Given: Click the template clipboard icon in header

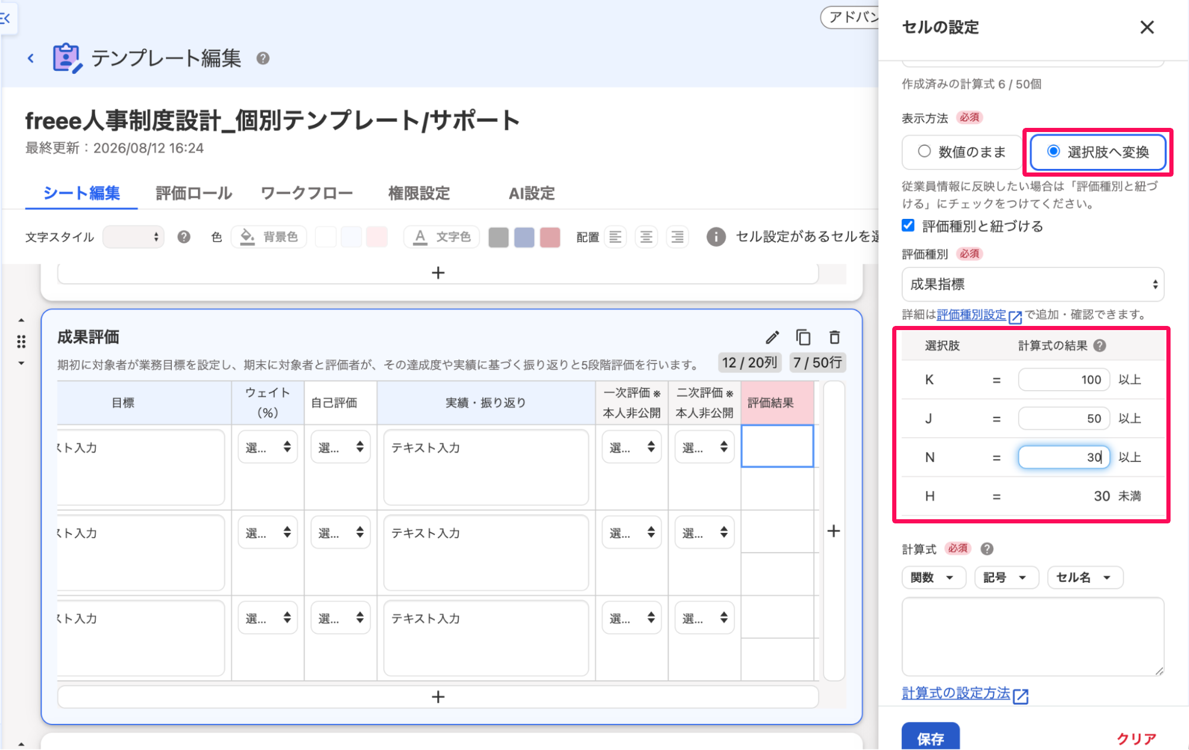Looking at the screenshot, I should click(x=67, y=58).
